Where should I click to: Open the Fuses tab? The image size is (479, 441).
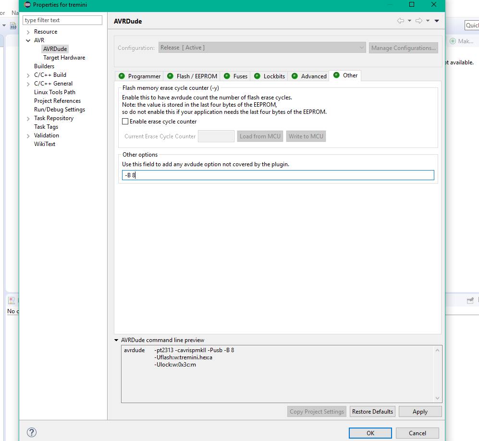[235, 76]
